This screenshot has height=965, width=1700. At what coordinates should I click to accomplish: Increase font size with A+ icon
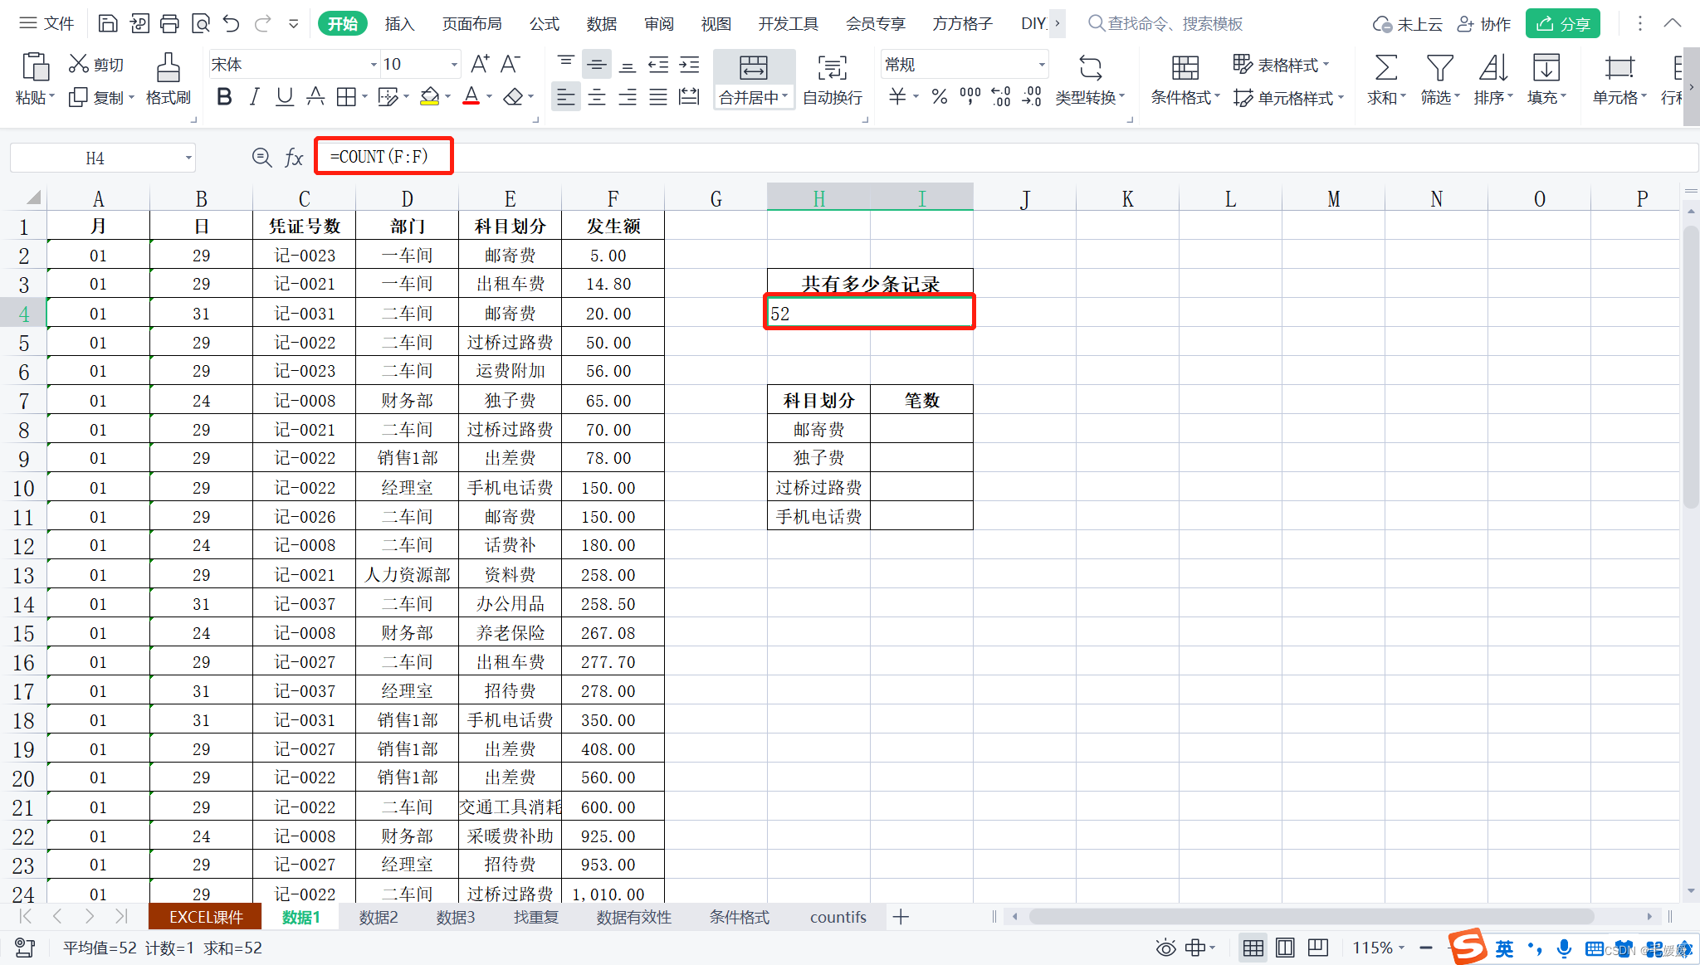click(480, 64)
